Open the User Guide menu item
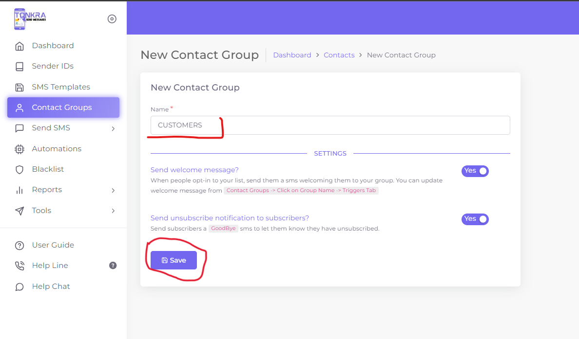Viewport: 579px width, 339px height. (x=53, y=245)
